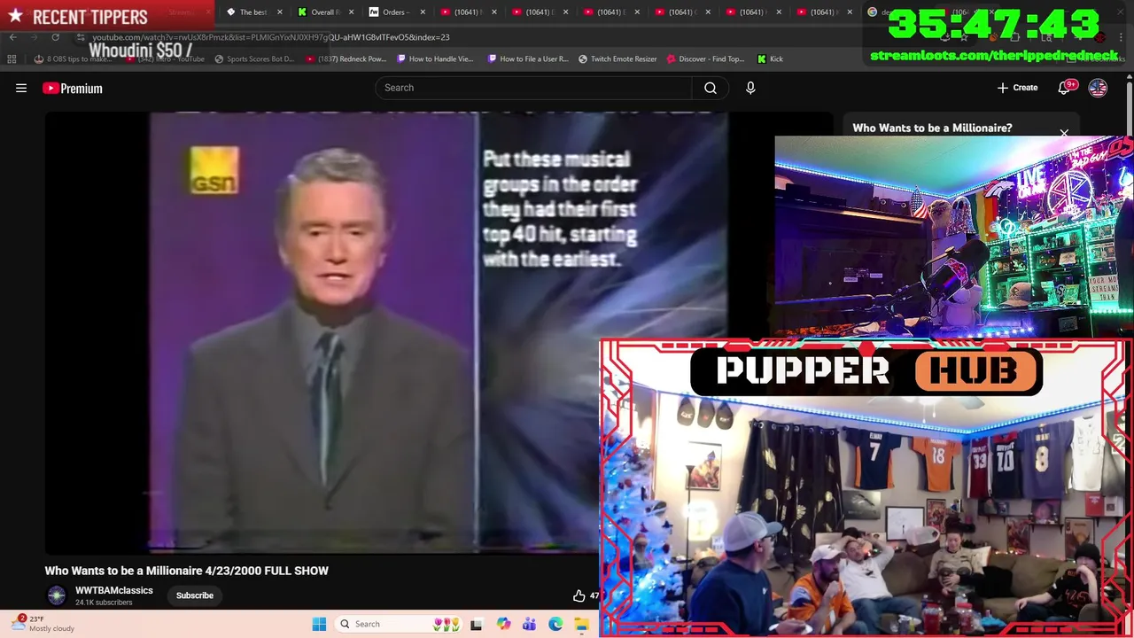Image resolution: width=1134 pixels, height=638 pixels.
Task: Reload the page with the browser refresh icon
Action: pyautogui.click(x=55, y=37)
